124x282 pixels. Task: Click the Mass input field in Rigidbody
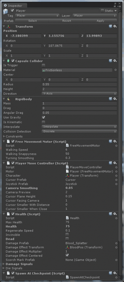pyautogui.click(x=79, y=104)
